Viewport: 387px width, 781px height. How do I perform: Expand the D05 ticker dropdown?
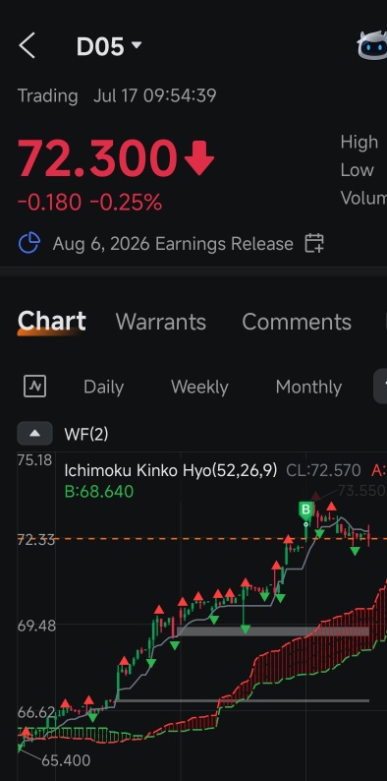[137, 45]
